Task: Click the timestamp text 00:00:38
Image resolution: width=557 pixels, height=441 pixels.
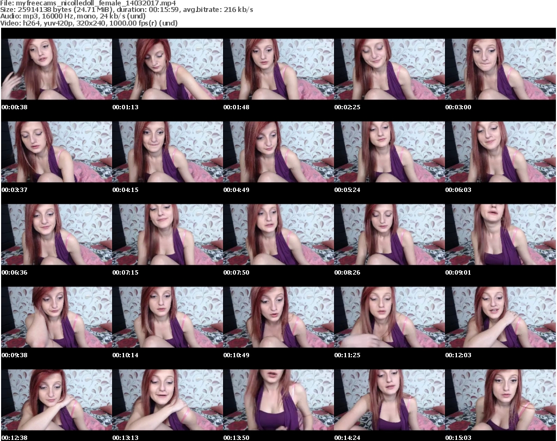Action: pyautogui.click(x=15, y=107)
